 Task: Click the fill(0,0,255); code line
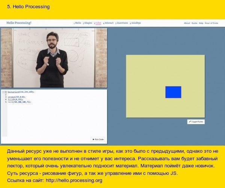coord(15,99)
